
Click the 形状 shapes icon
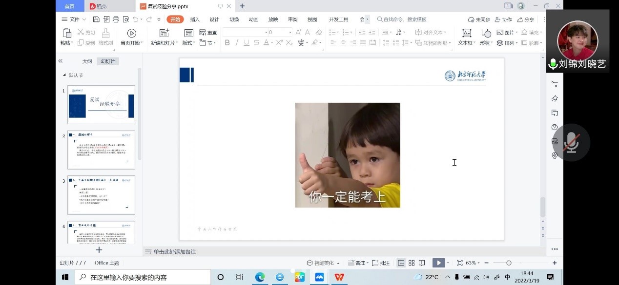tap(486, 33)
